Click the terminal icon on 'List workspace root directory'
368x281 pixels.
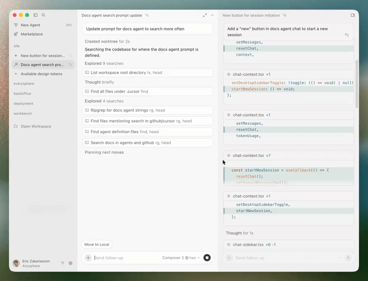pos(87,73)
